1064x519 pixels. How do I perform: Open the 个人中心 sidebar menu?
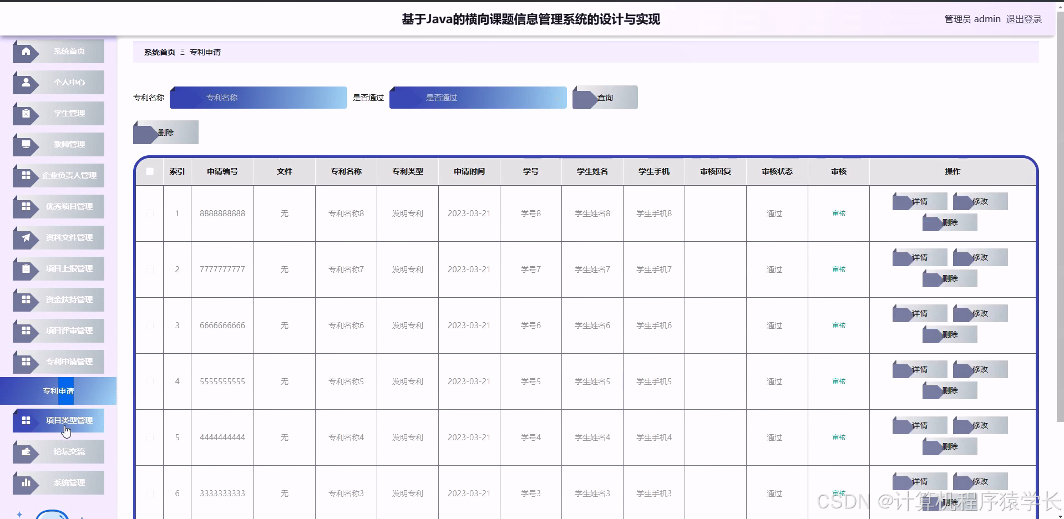tap(58, 82)
